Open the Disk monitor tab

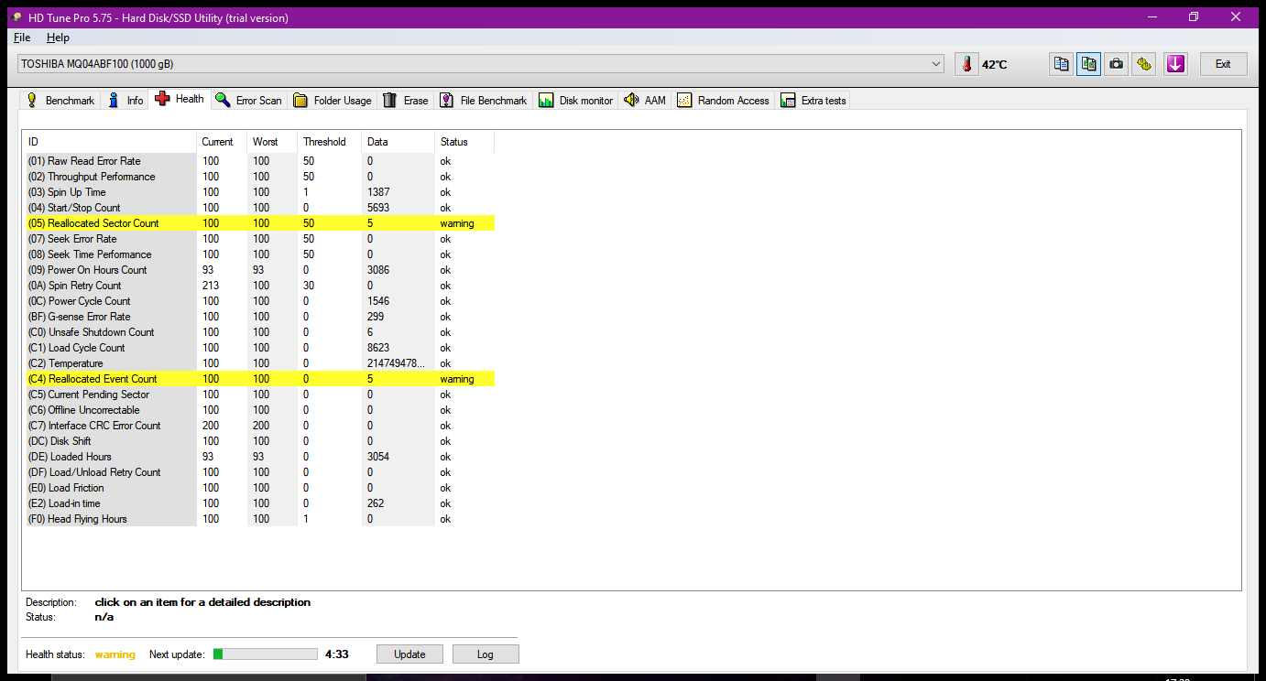(576, 101)
